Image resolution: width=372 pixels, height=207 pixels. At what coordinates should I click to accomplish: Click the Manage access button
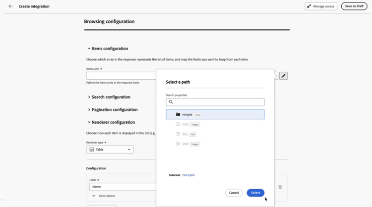click(x=321, y=6)
